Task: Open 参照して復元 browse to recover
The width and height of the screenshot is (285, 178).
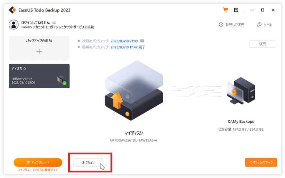Action: (x=231, y=25)
